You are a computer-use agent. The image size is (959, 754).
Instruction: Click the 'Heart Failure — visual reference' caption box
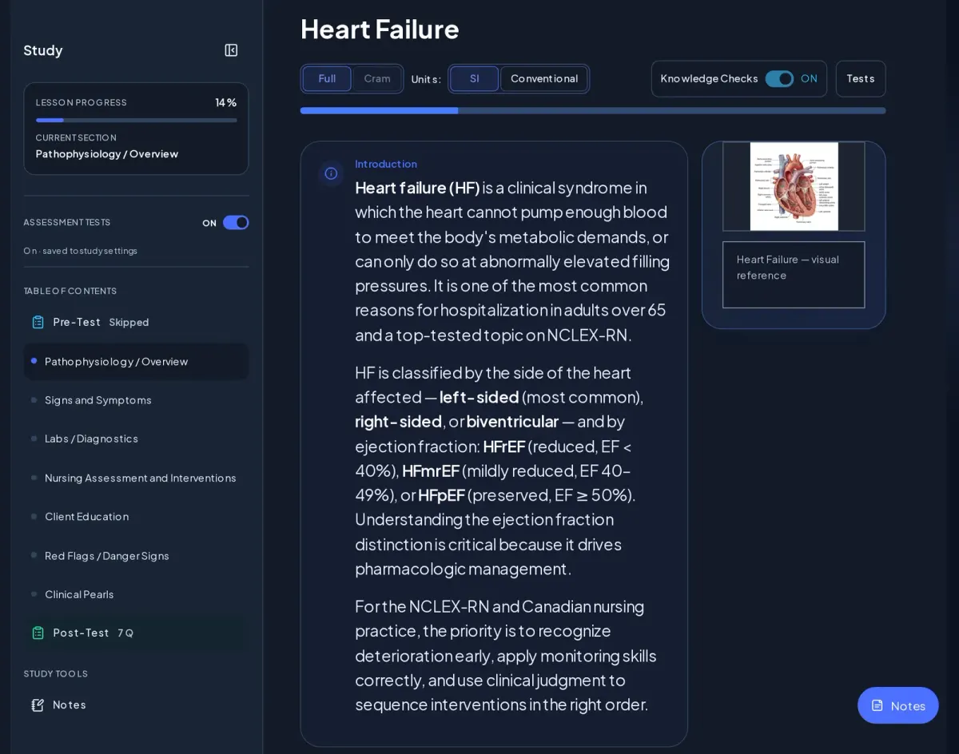(794, 275)
